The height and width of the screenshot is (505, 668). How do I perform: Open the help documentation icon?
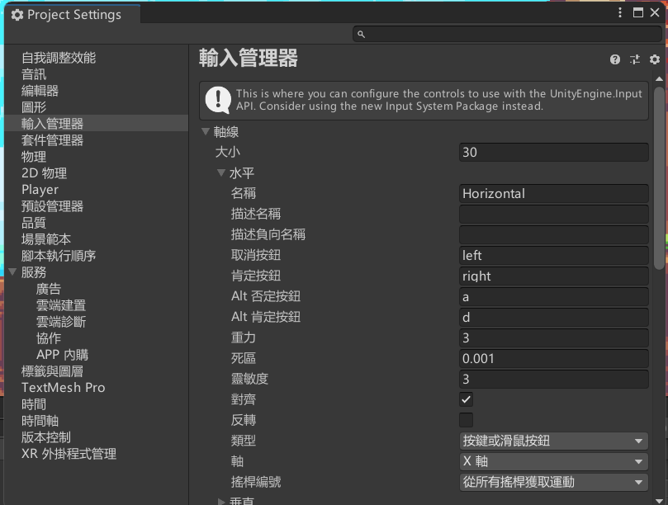(x=615, y=59)
